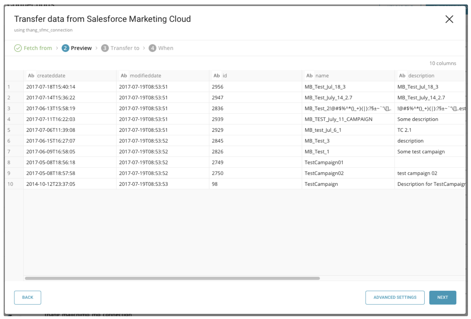471x319 pixels.
Task: Click the Ab type icon for name column
Action: click(309, 76)
